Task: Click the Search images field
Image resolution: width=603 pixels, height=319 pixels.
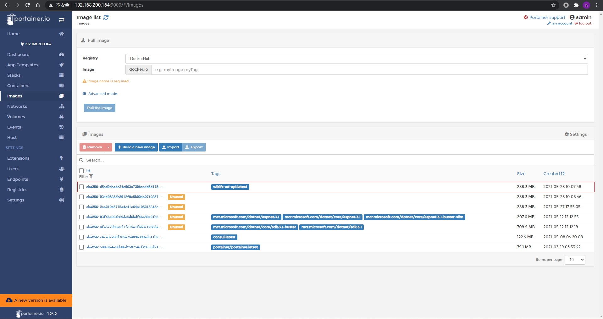Action: [x=335, y=160]
